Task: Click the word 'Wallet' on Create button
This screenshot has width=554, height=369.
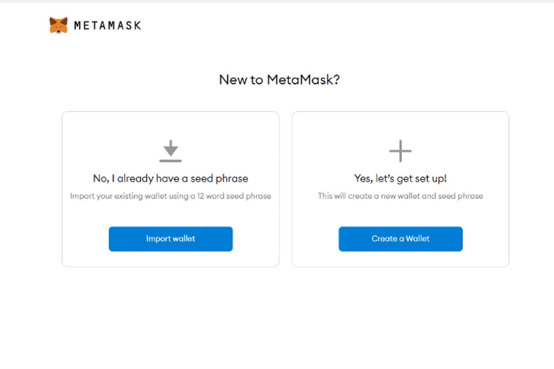Action: click(417, 238)
